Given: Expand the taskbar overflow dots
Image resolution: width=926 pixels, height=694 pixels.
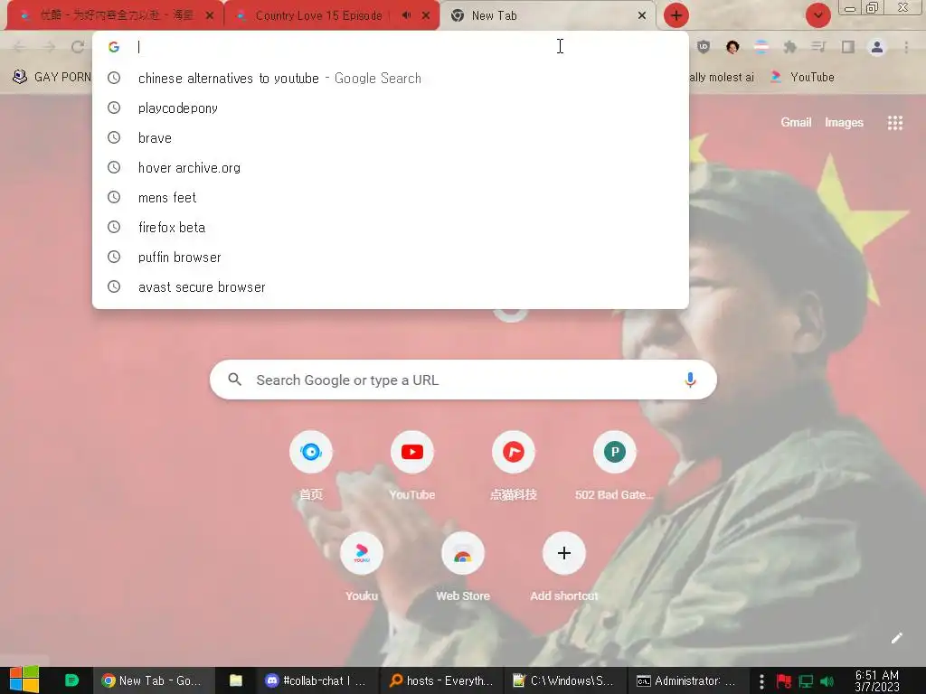Looking at the screenshot, I should (x=761, y=681).
